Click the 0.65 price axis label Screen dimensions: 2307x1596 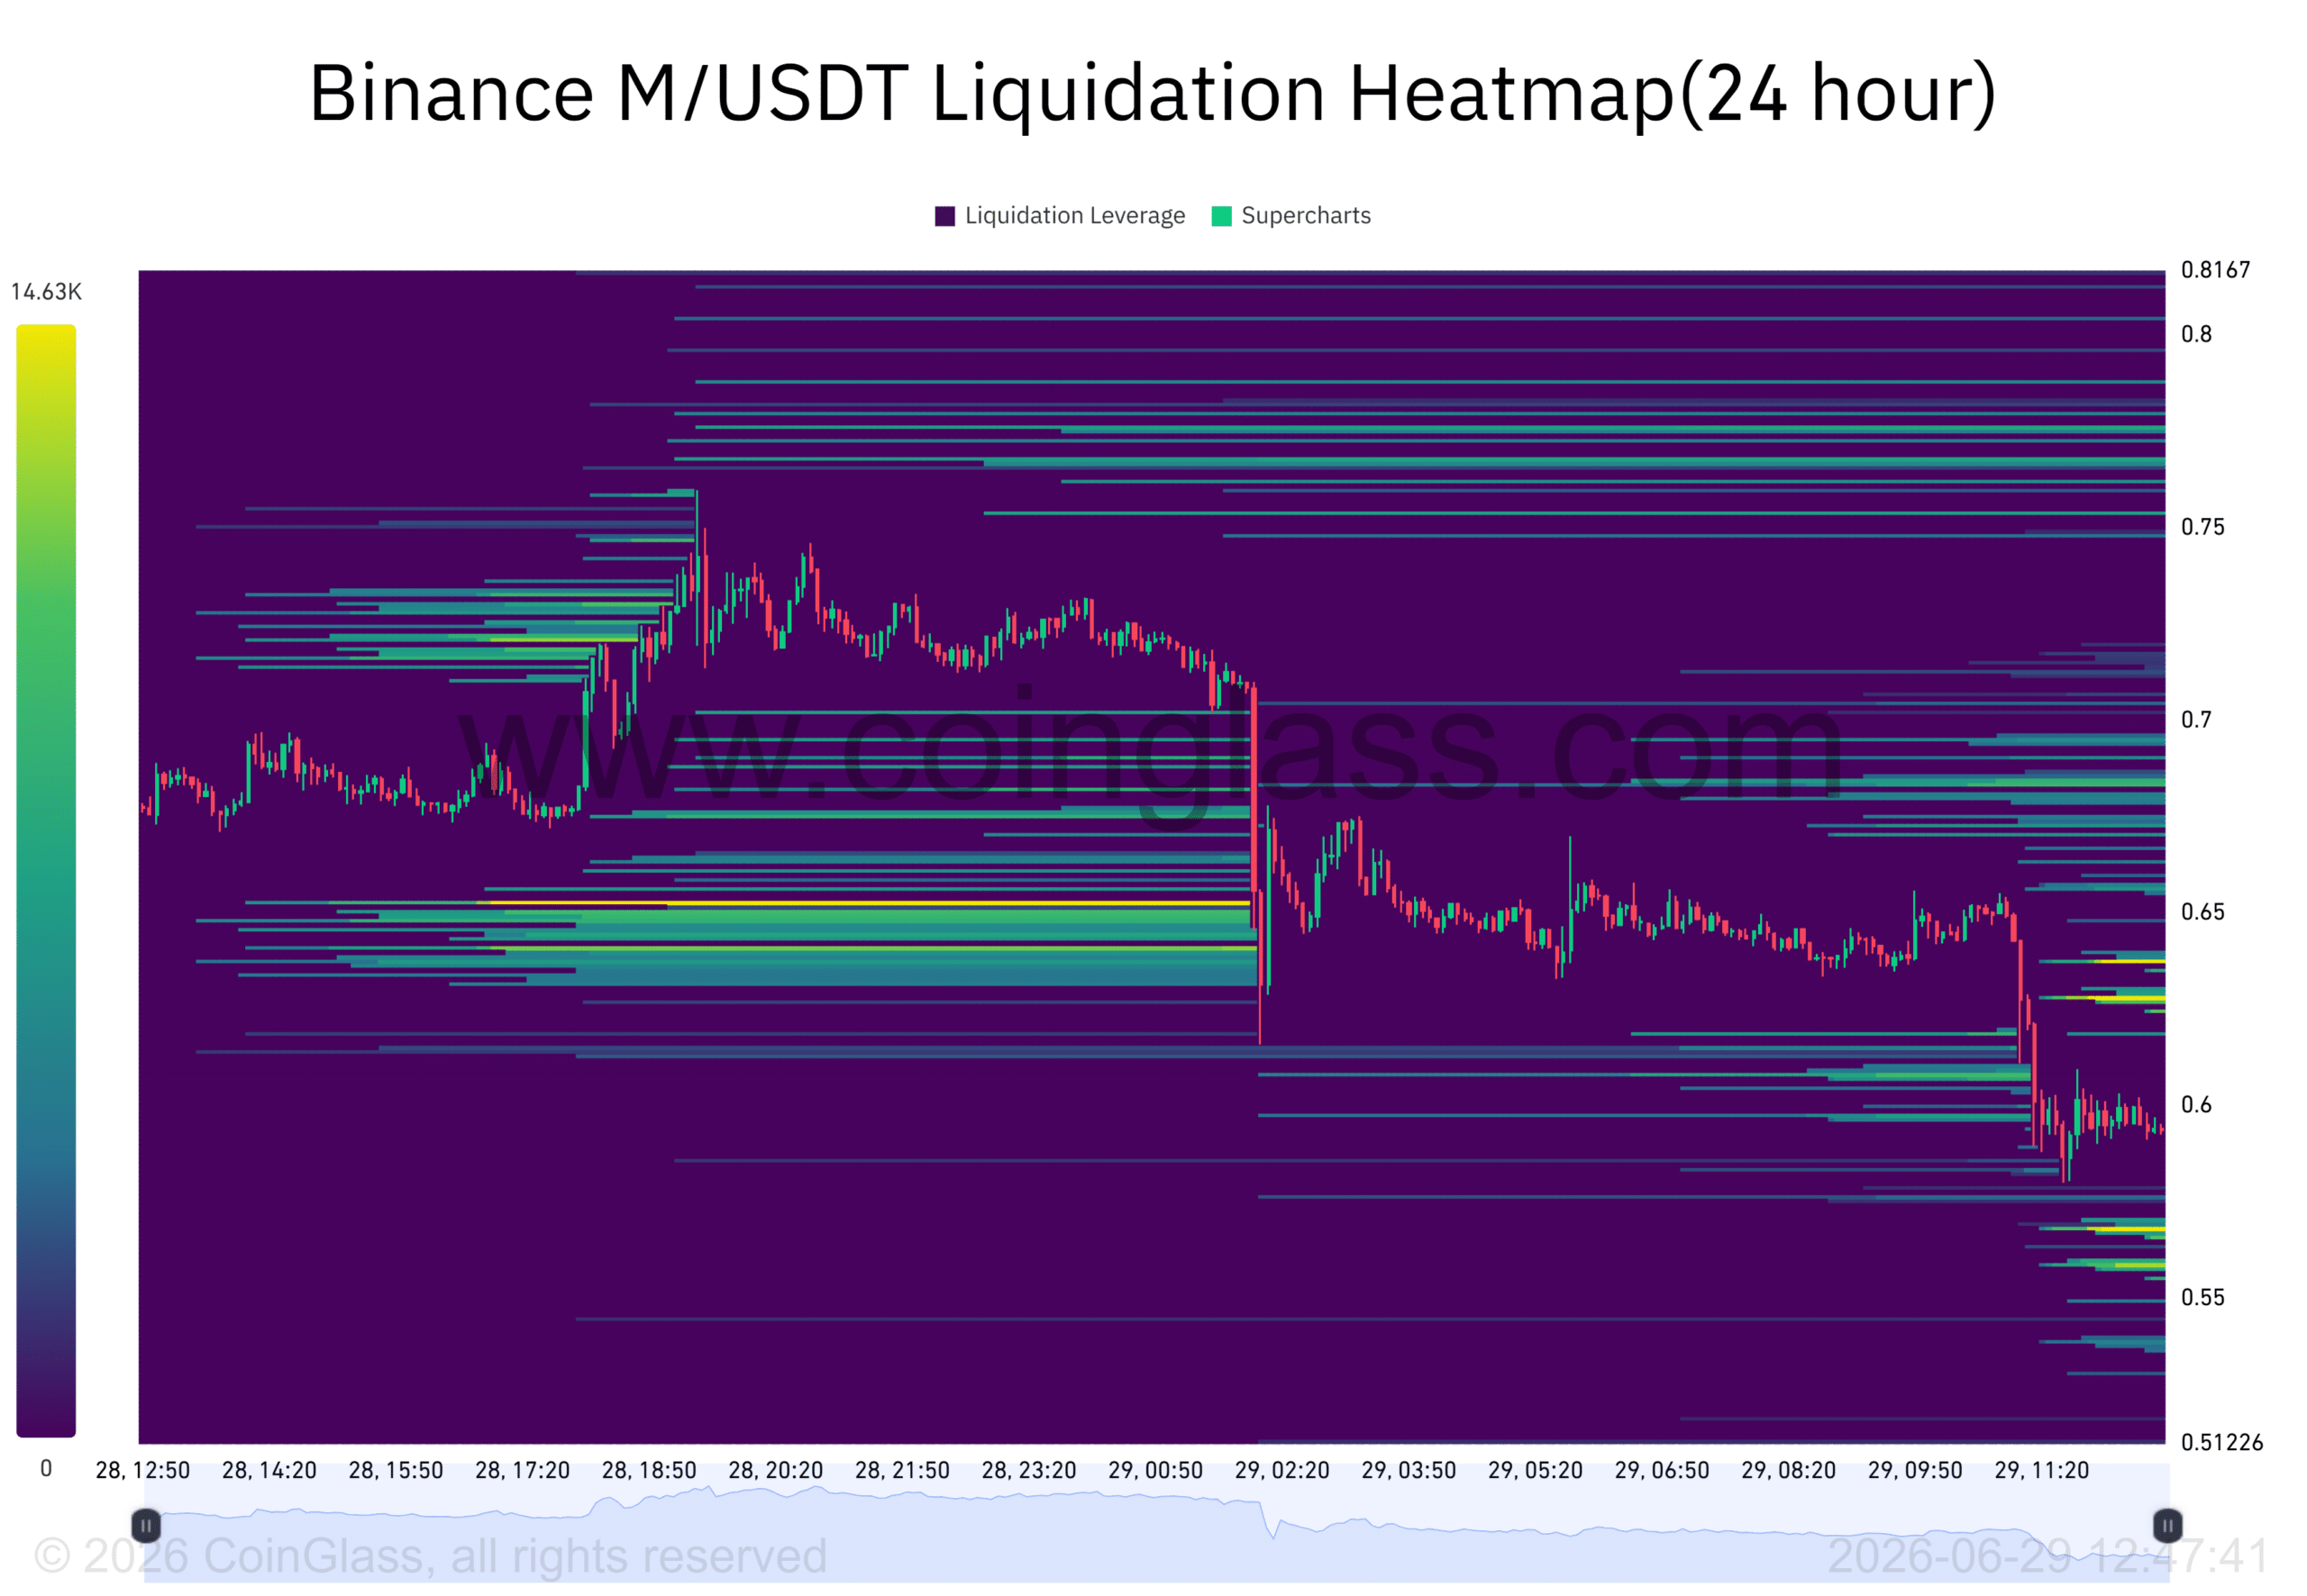click(x=2202, y=912)
